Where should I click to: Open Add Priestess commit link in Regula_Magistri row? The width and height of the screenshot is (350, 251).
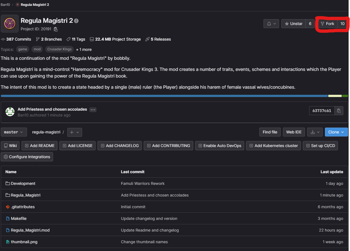point(155,195)
